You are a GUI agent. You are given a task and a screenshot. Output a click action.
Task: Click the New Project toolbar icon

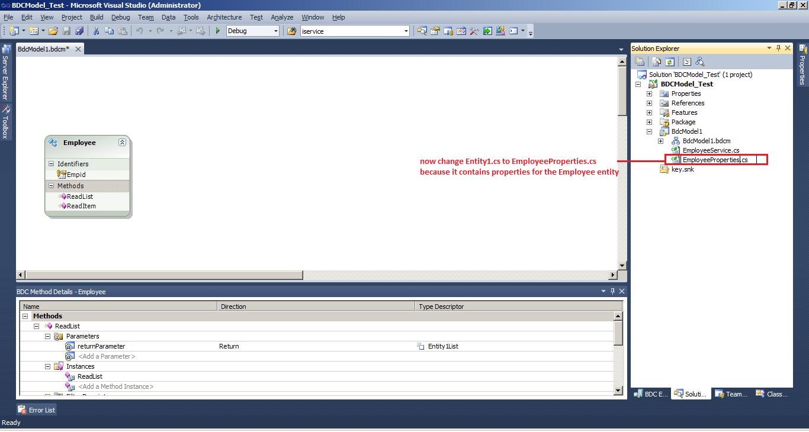tap(14, 31)
